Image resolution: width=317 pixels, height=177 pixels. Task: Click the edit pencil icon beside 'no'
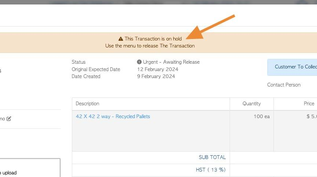pos(9,118)
